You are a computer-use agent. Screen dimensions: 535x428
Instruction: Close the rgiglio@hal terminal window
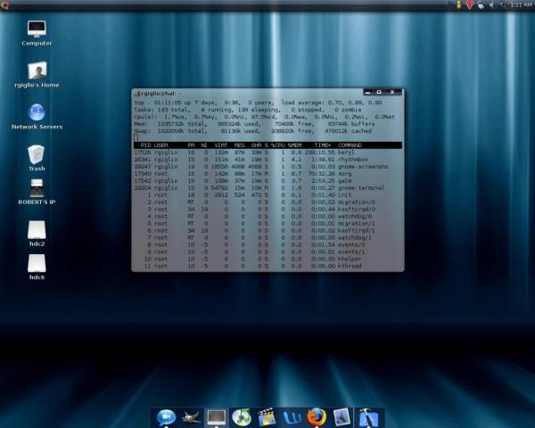(392, 92)
